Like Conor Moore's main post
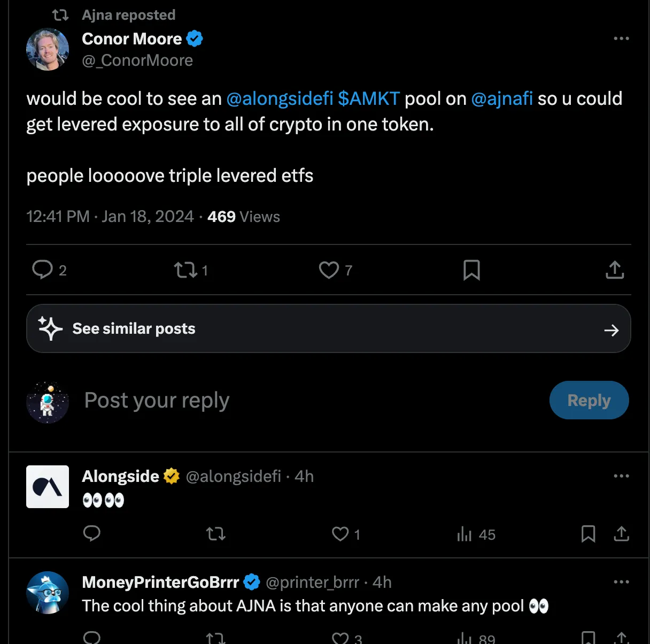The height and width of the screenshot is (644, 650). [329, 270]
